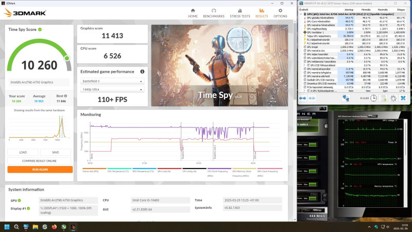Toggle the GPU Memory Clock Frequency legend item

(x=244, y=172)
